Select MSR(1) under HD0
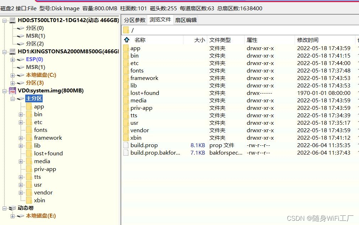The width and height of the screenshot is (359, 225). coord(36,36)
